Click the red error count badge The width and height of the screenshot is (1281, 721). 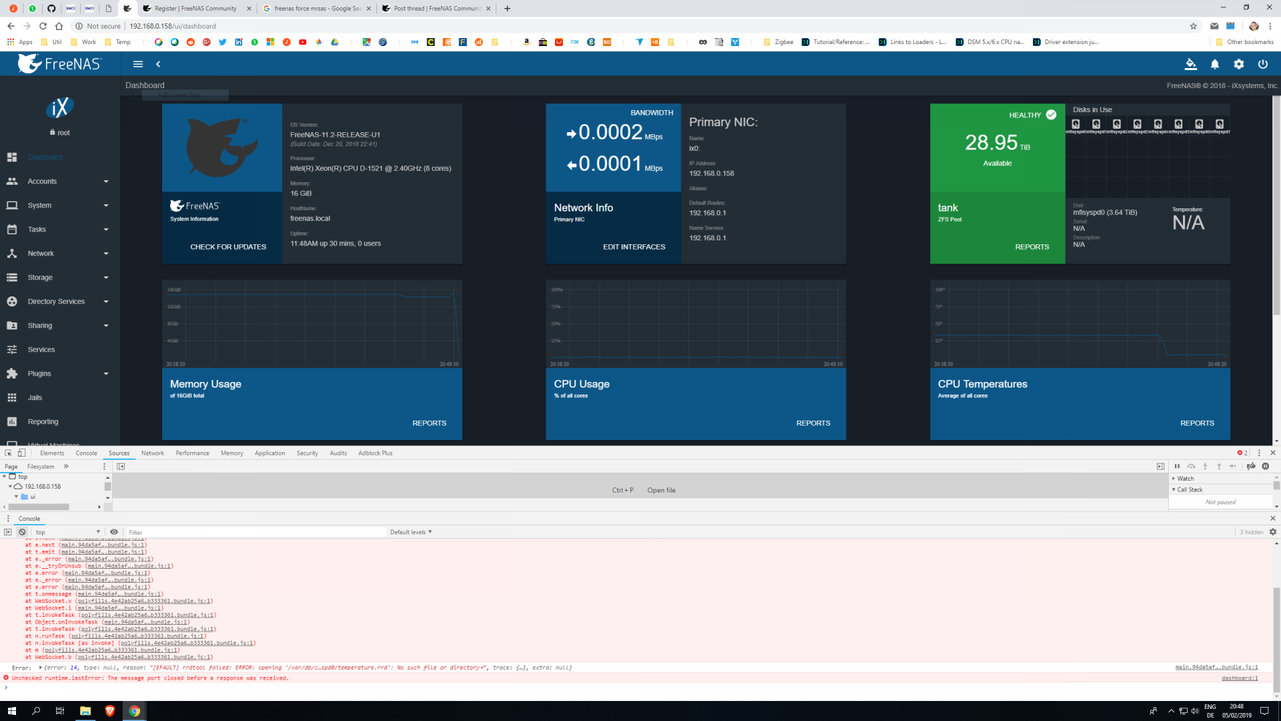point(1242,453)
